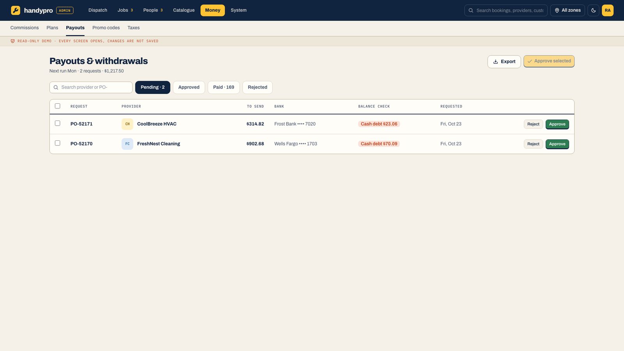The width and height of the screenshot is (624, 351).
Task: Click the handypro wrench logo icon
Action: tap(16, 10)
